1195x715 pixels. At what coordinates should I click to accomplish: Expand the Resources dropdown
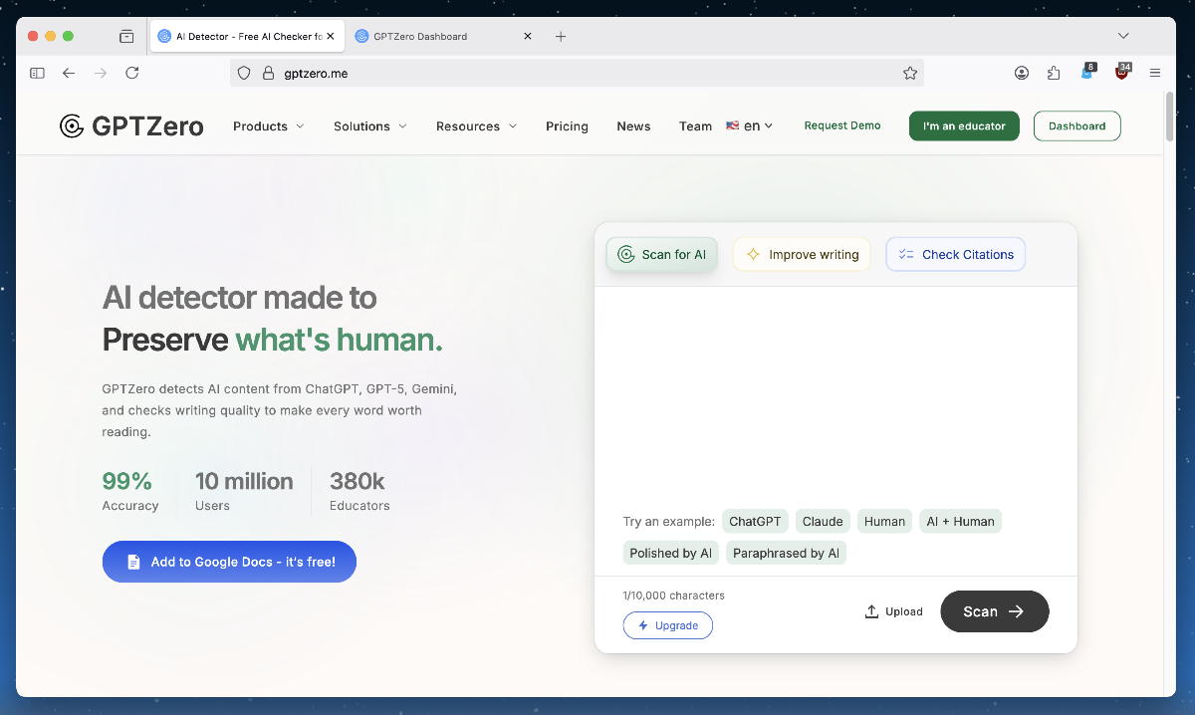tap(477, 126)
